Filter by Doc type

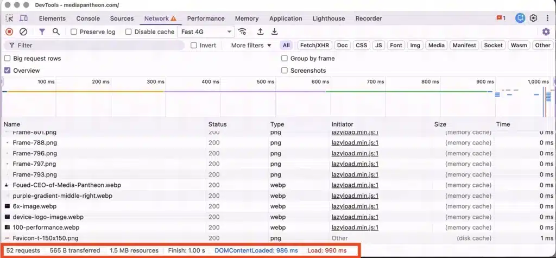(x=342, y=46)
